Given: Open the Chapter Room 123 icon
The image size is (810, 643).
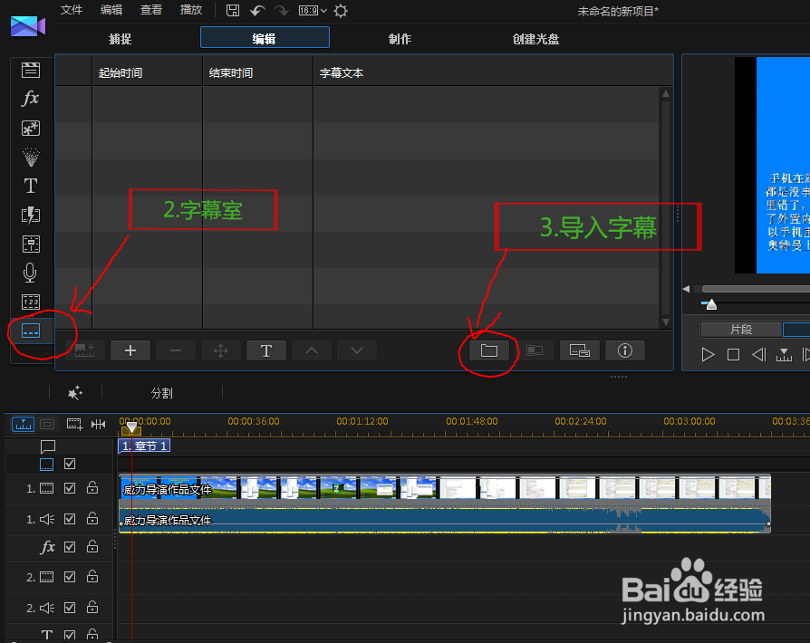Looking at the screenshot, I should click(x=31, y=302).
